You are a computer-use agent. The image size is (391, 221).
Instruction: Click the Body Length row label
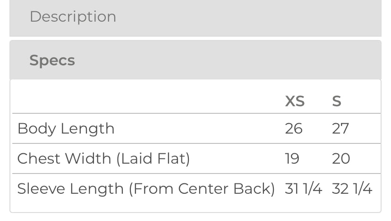click(x=66, y=128)
